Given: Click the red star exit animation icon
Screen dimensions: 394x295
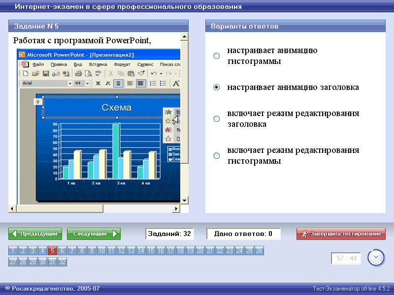Looking at the screenshot, I should tap(168, 130).
